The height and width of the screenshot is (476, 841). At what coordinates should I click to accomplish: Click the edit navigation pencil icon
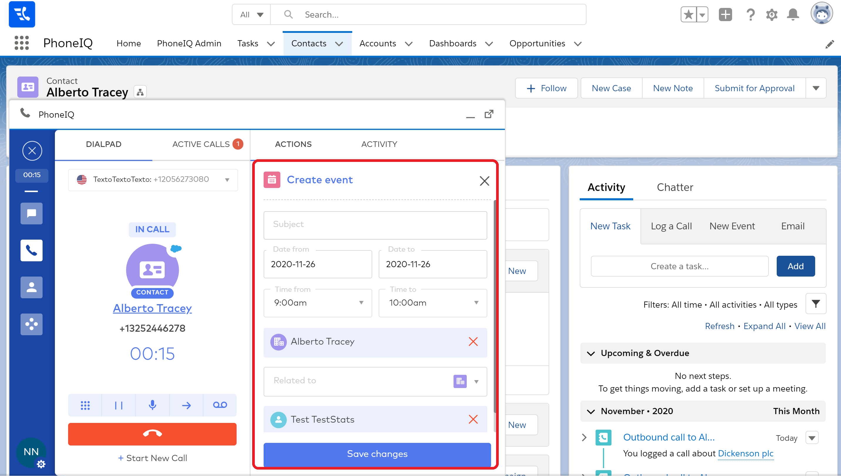click(830, 44)
